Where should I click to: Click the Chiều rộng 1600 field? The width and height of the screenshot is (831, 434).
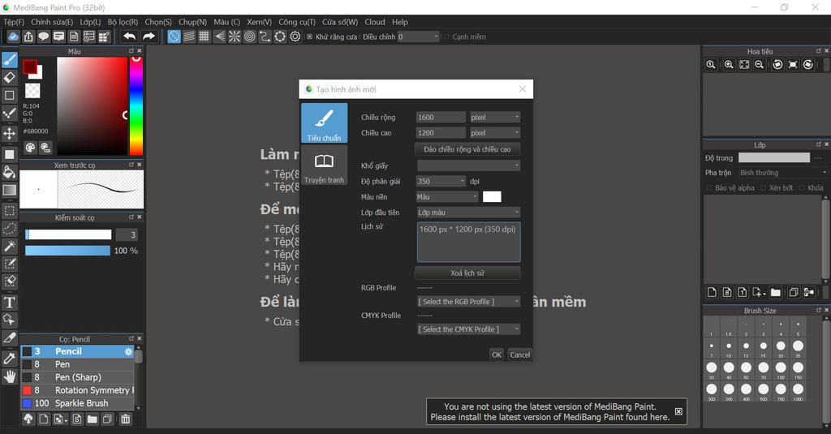pyautogui.click(x=441, y=117)
